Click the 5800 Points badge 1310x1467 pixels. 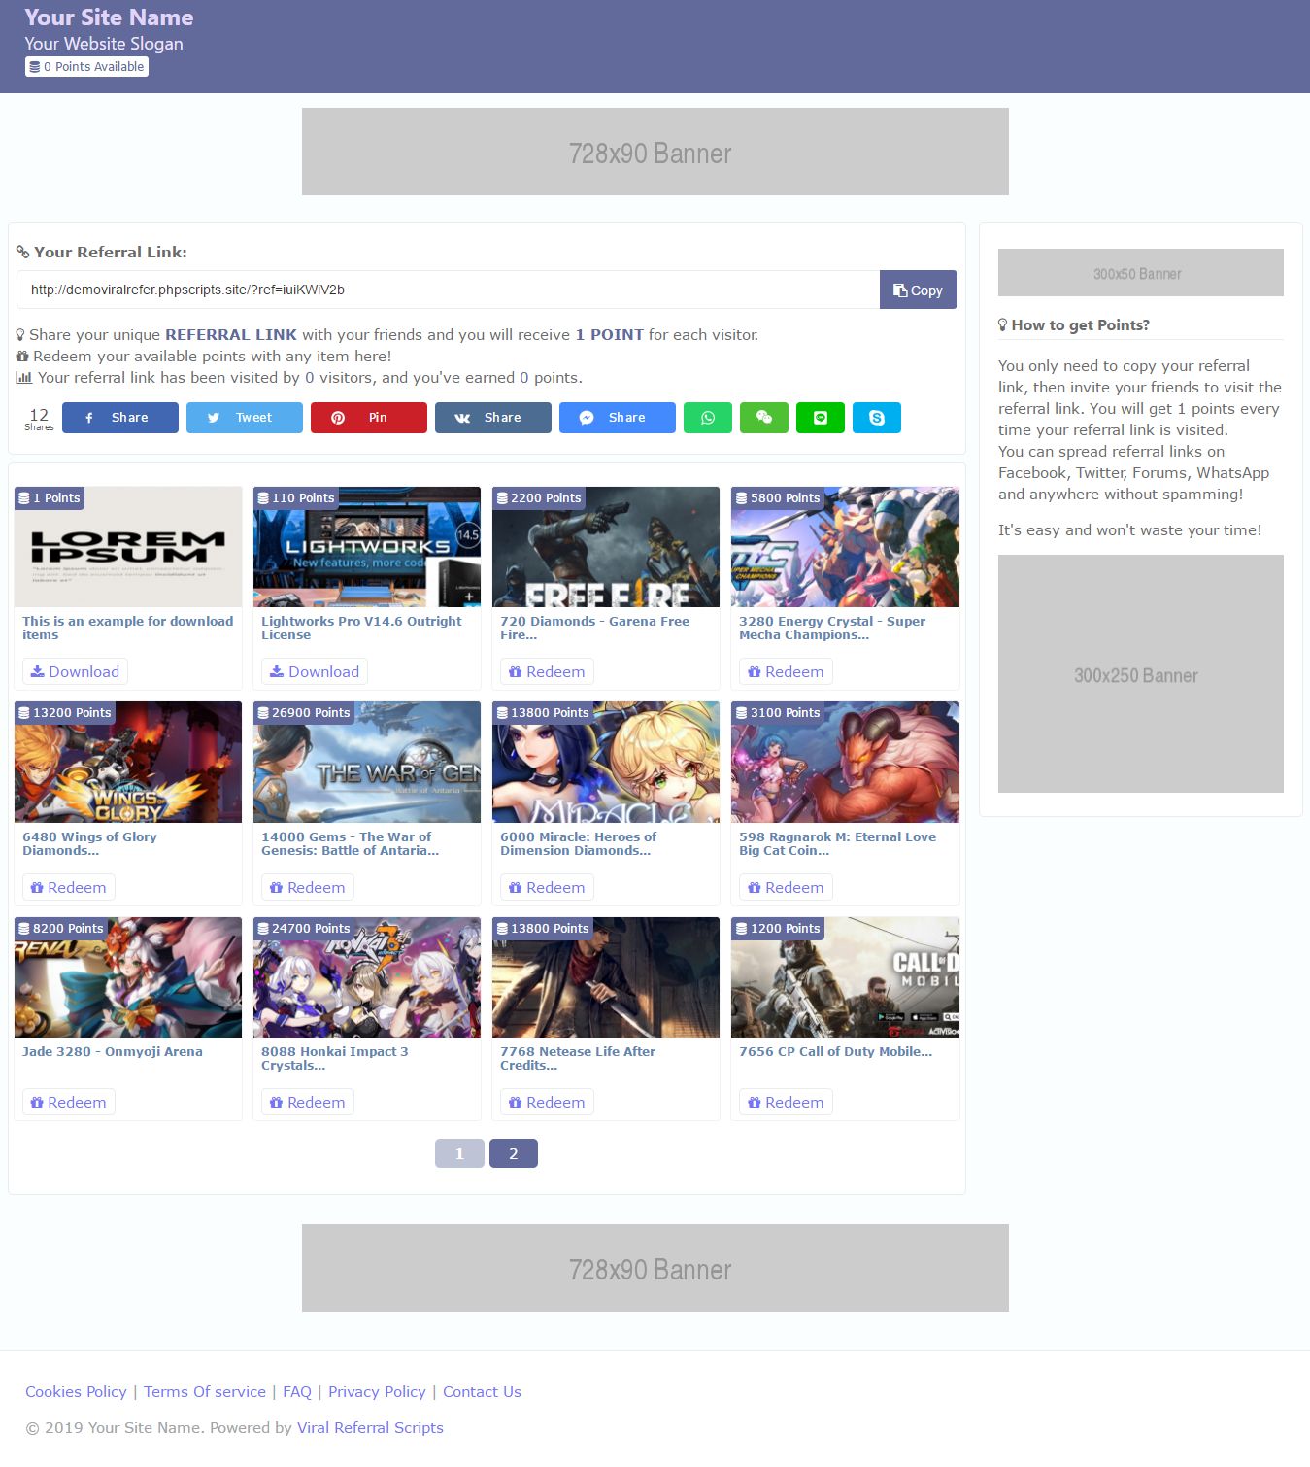tap(778, 498)
